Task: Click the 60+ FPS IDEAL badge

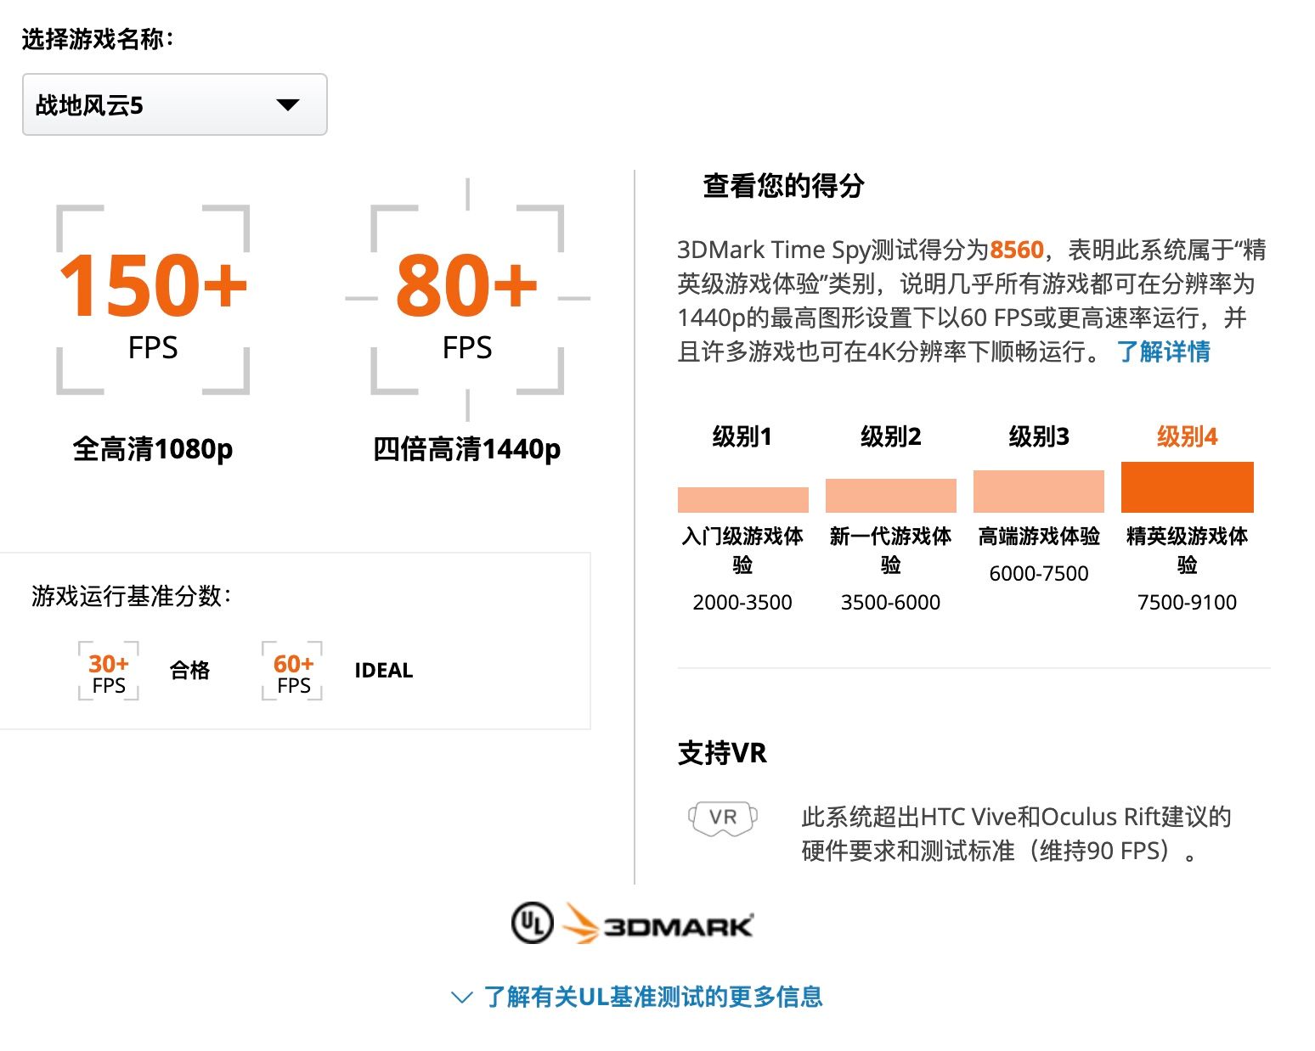Action: [x=291, y=671]
